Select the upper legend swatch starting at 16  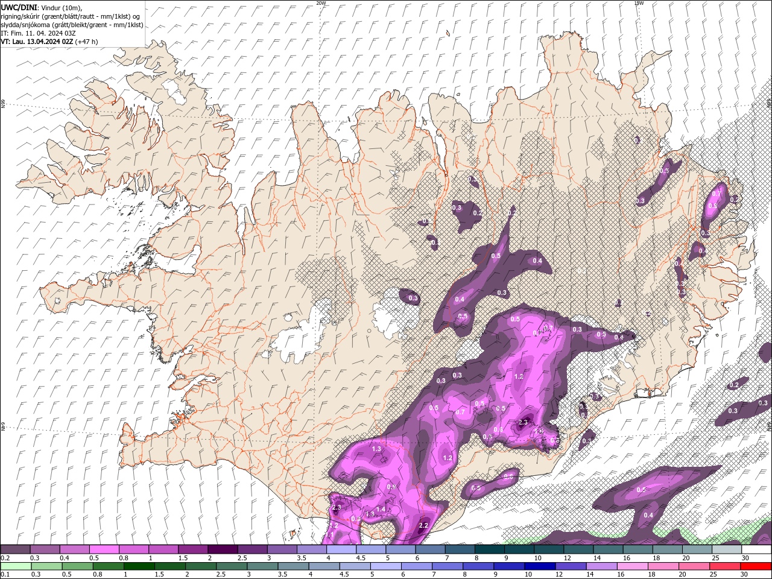coord(638,549)
